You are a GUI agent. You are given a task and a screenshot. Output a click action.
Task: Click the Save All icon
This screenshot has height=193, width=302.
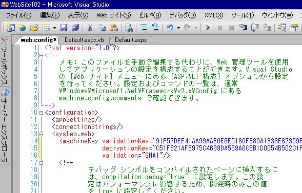(x=75, y=28)
